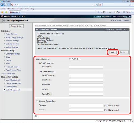
Task: Click the red Stop loading icon
Action: tap(100, 5)
